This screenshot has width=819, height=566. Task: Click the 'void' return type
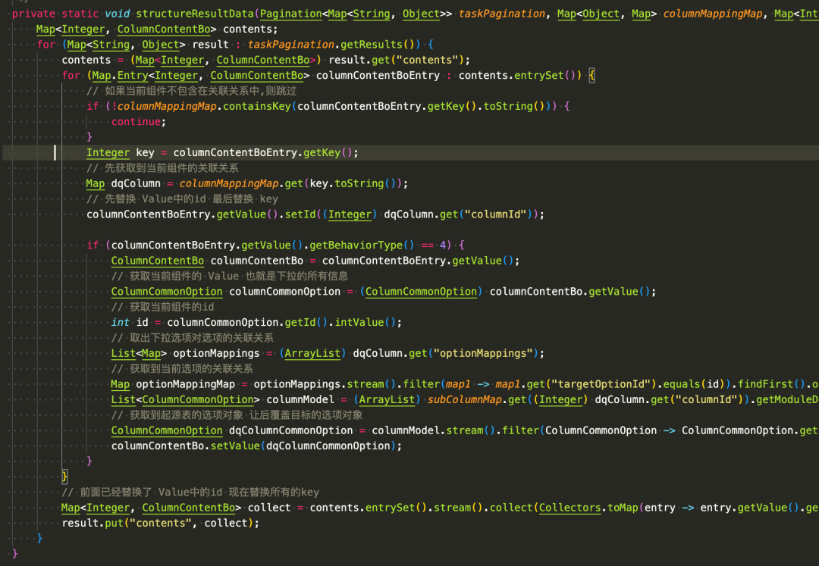click(x=118, y=14)
